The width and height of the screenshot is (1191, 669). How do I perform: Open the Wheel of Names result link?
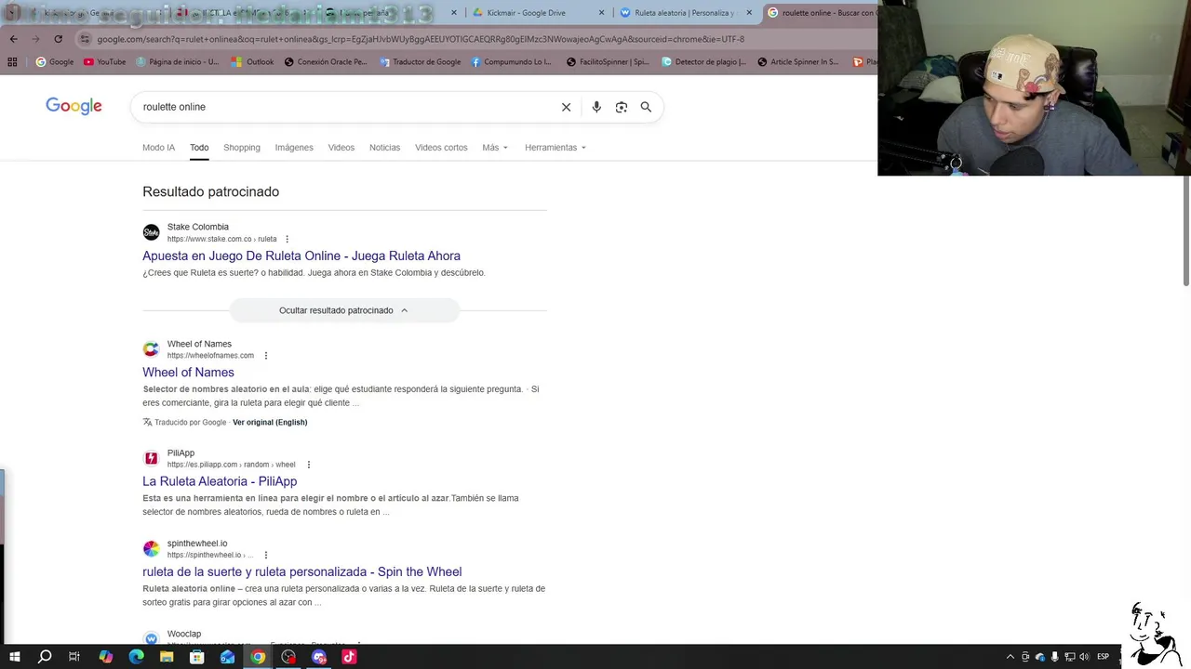pos(188,373)
